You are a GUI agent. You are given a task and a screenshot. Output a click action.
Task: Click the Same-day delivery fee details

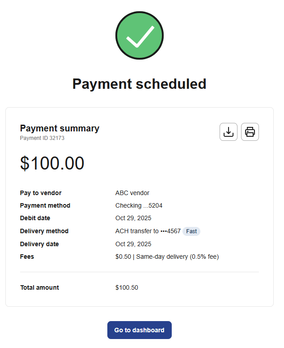[177, 257]
